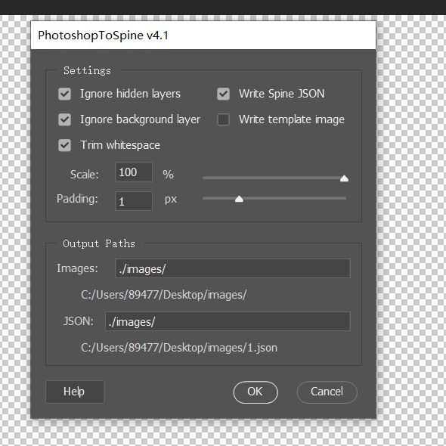Dismiss dialog with Cancel button
446x446 pixels.
pyautogui.click(x=327, y=392)
